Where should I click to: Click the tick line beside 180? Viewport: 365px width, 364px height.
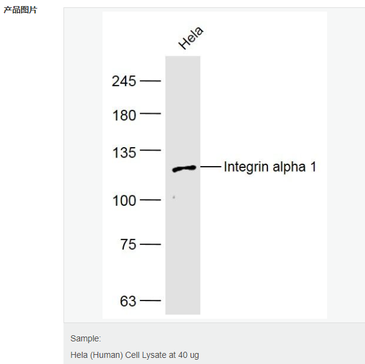point(150,114)
